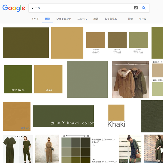Click the Google logo
The image size is (163, 163).
point(14,8)
